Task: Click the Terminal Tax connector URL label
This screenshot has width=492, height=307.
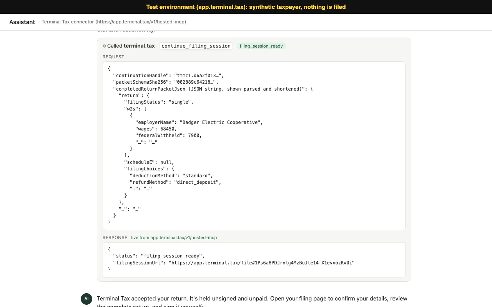Action: pyautogui.click(x=114, y=22)
